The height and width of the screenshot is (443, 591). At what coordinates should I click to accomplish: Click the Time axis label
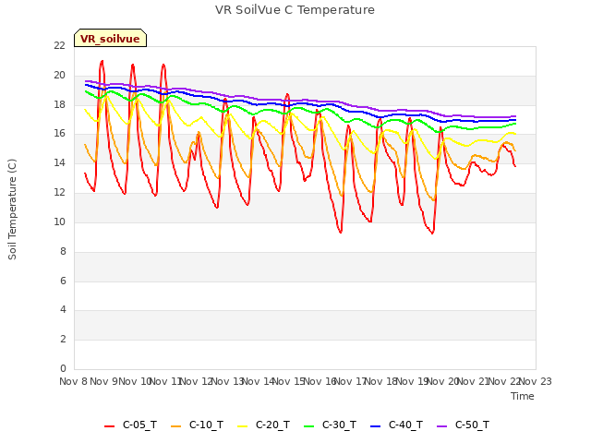[x=523, y=396]
